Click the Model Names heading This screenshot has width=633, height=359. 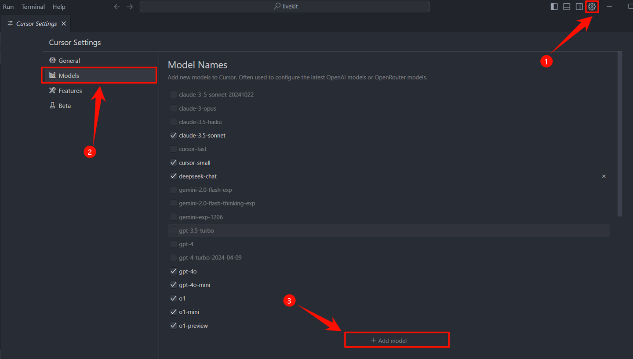click(197, 65)
